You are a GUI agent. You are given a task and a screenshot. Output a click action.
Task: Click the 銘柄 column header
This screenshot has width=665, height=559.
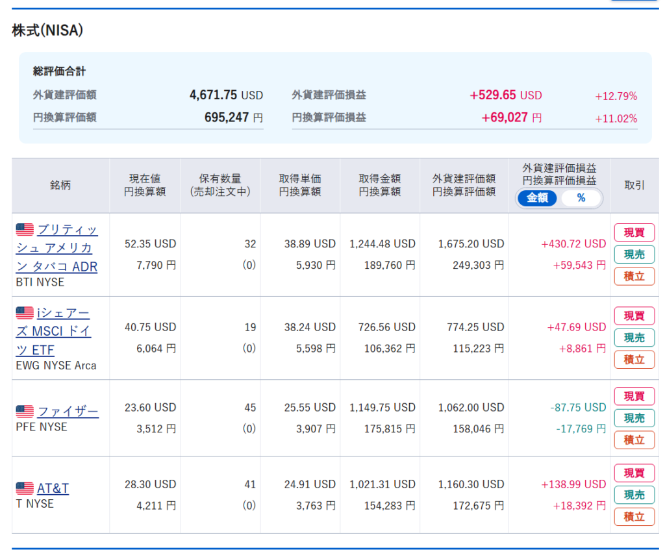[x=60, y=186]
